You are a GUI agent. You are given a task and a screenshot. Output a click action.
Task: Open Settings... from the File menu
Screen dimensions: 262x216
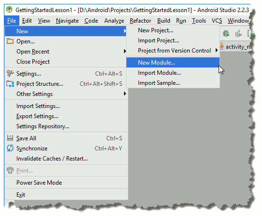(x=66, y=74)
